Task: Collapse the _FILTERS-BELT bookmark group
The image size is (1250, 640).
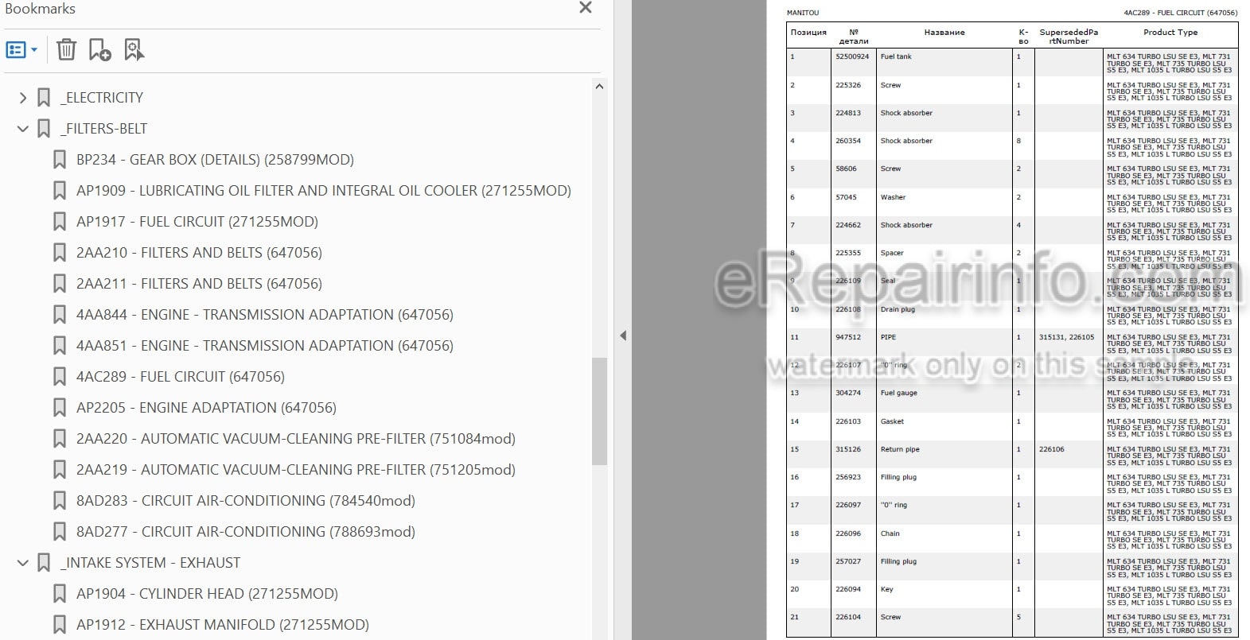Action: coord(22,129)
